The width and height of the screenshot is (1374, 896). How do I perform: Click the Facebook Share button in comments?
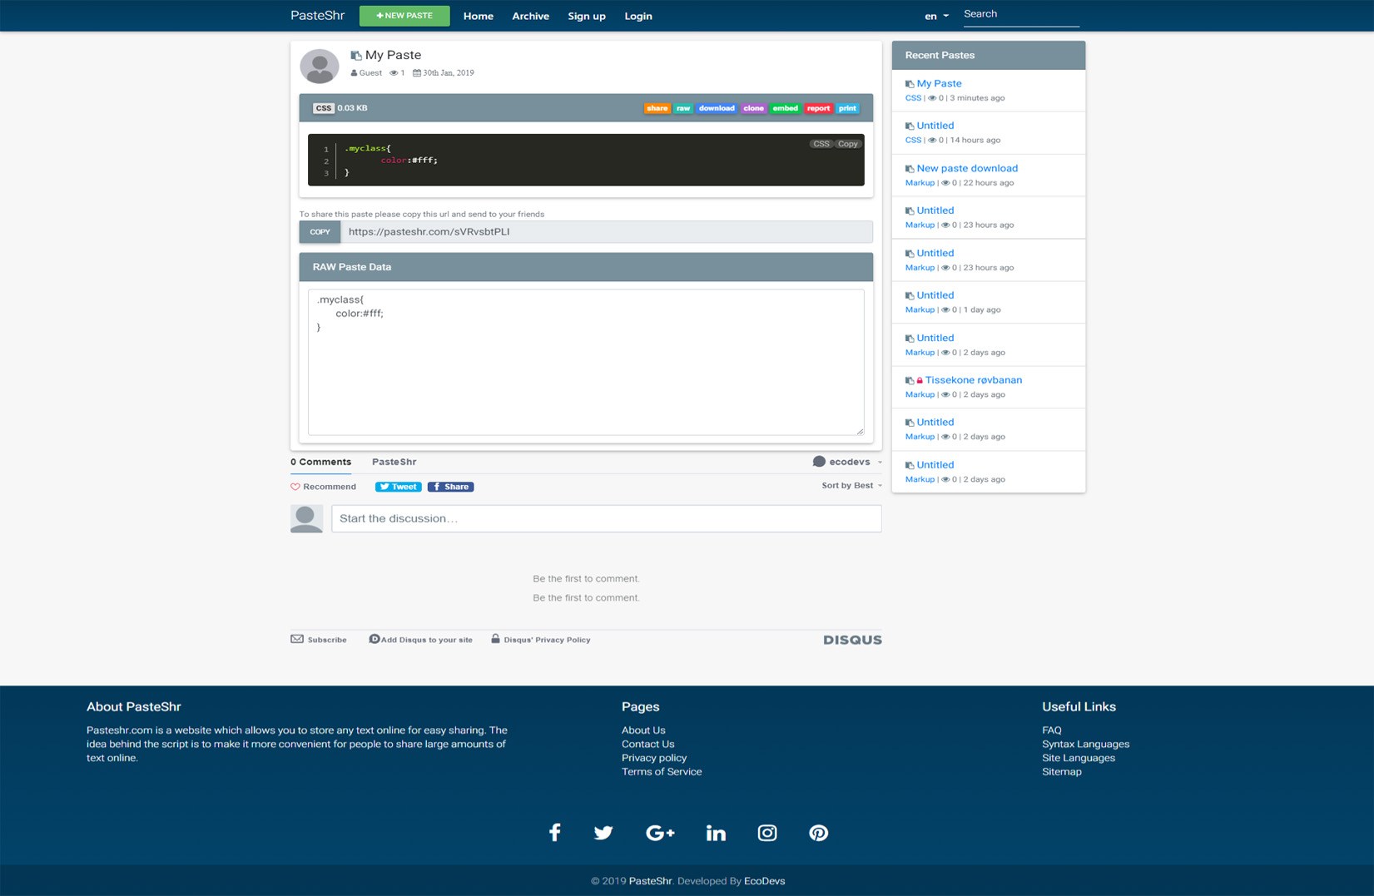(x=450, y=487)
